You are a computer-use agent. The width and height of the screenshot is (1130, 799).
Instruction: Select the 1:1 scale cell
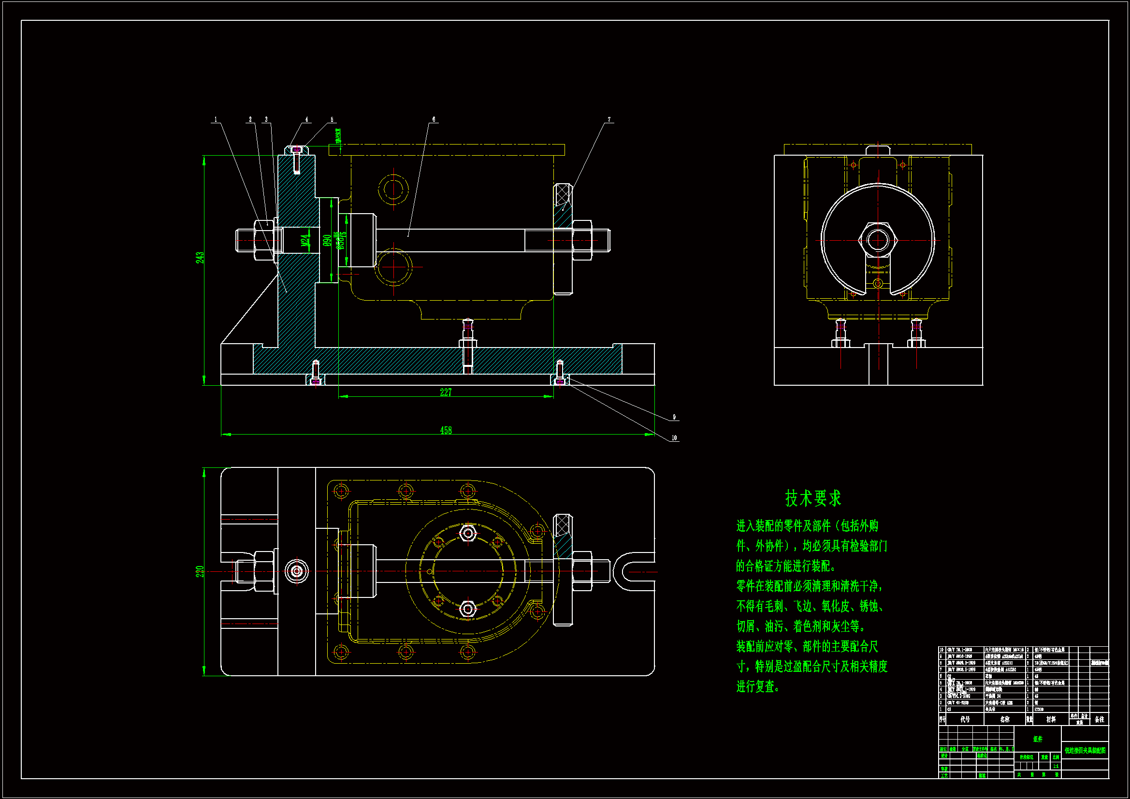tap(1056, 766)
